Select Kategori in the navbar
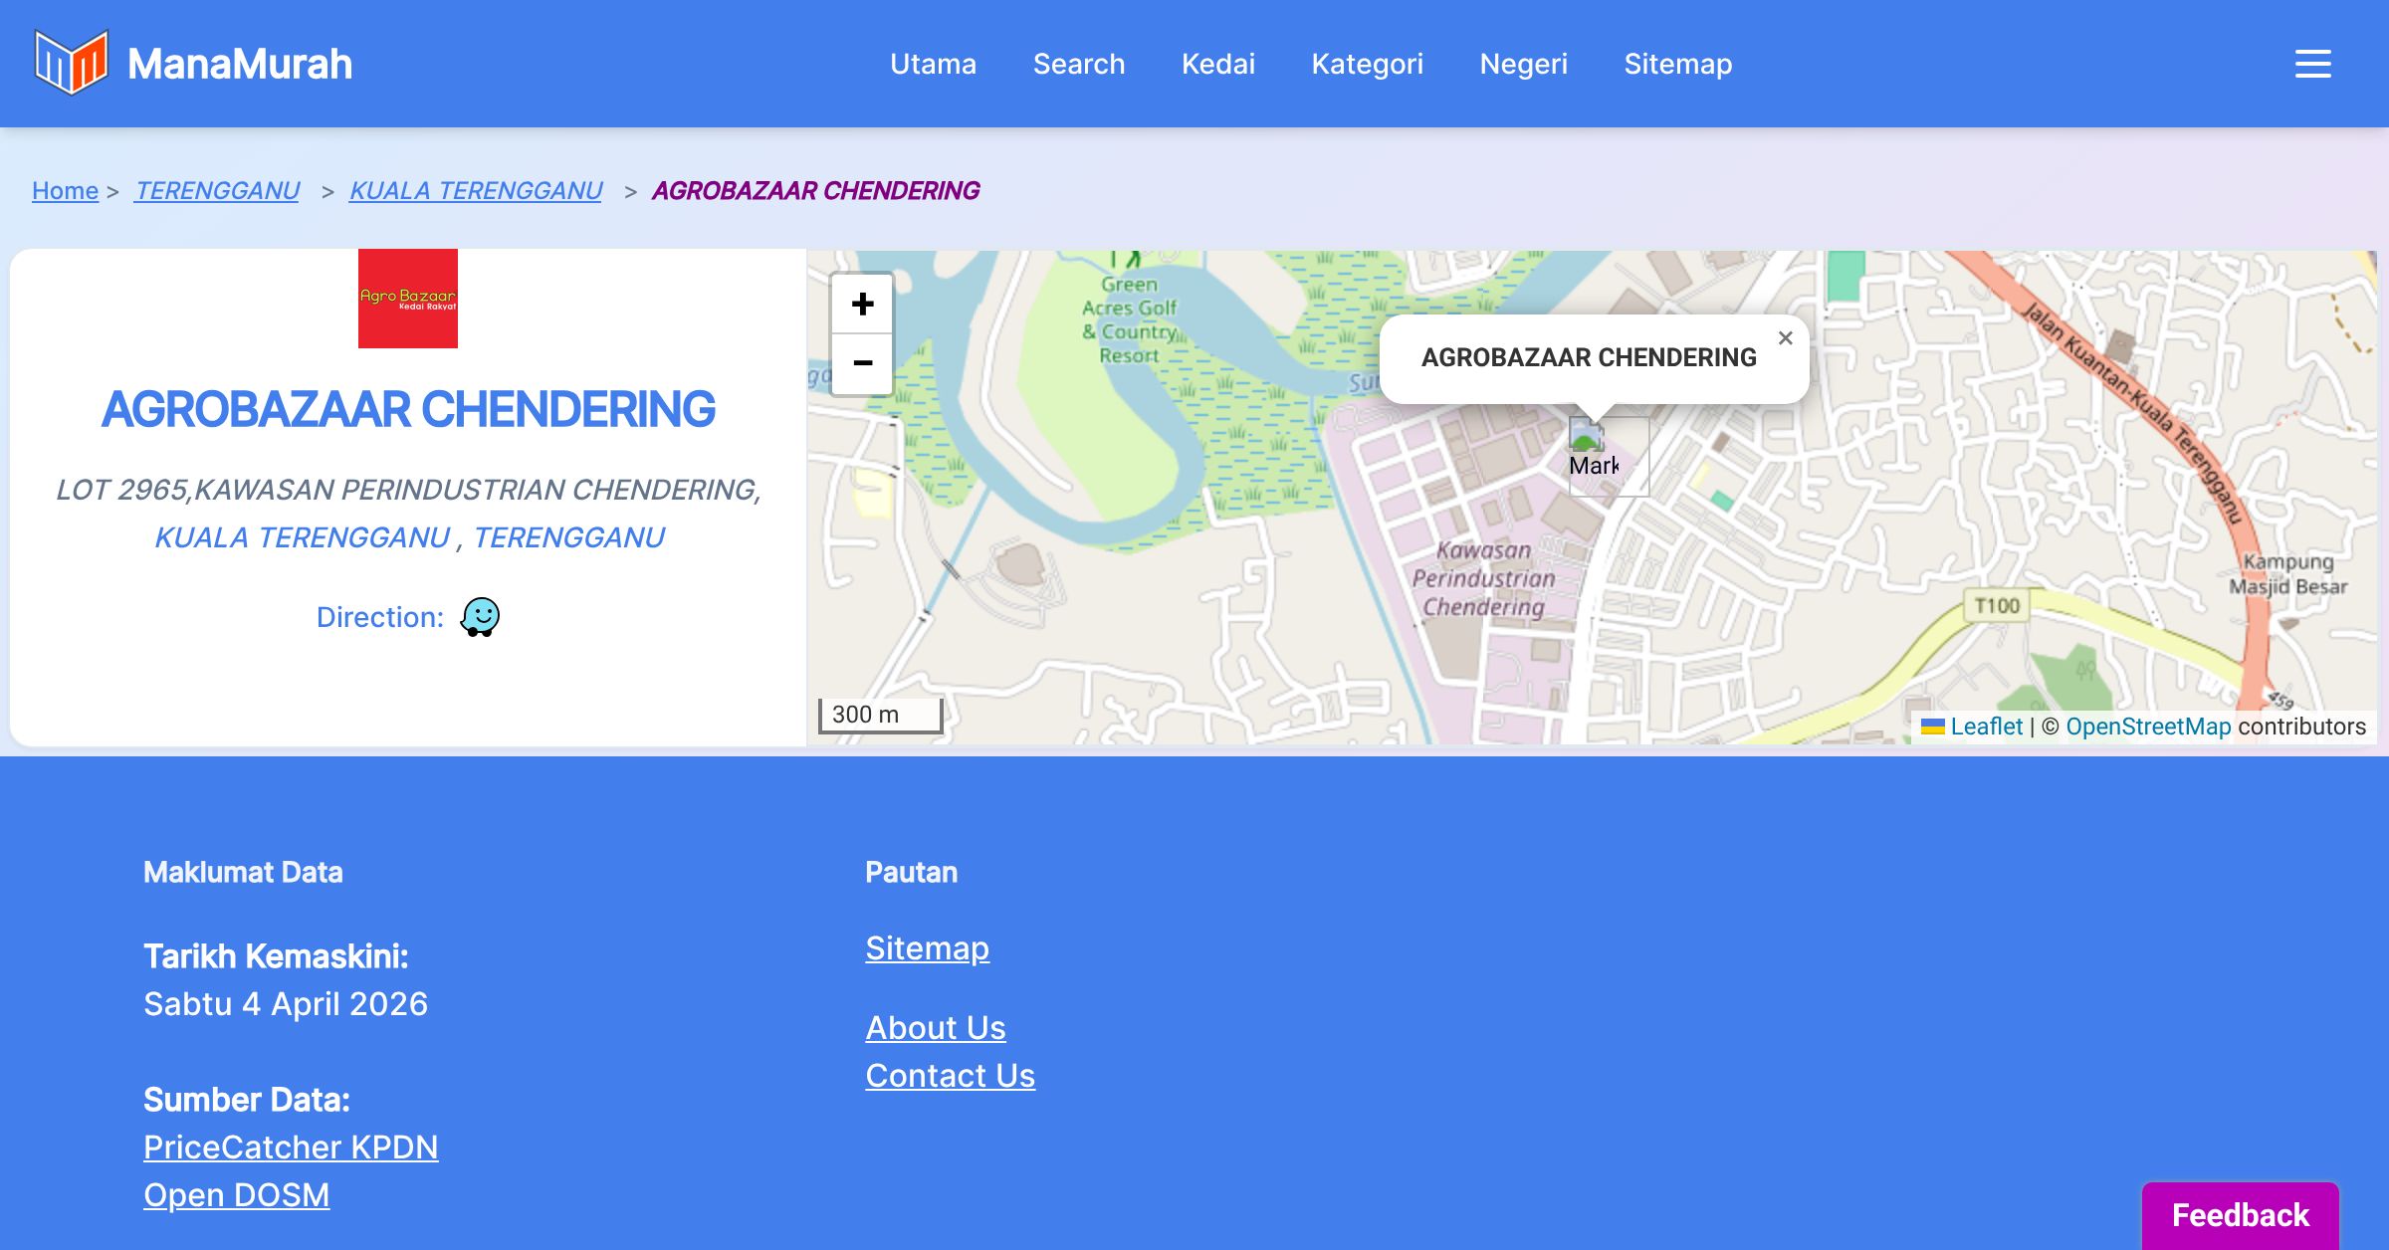 point(1367,64)
